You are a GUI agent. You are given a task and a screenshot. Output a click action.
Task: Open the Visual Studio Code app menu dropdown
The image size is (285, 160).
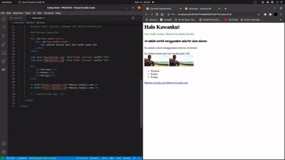31,2
